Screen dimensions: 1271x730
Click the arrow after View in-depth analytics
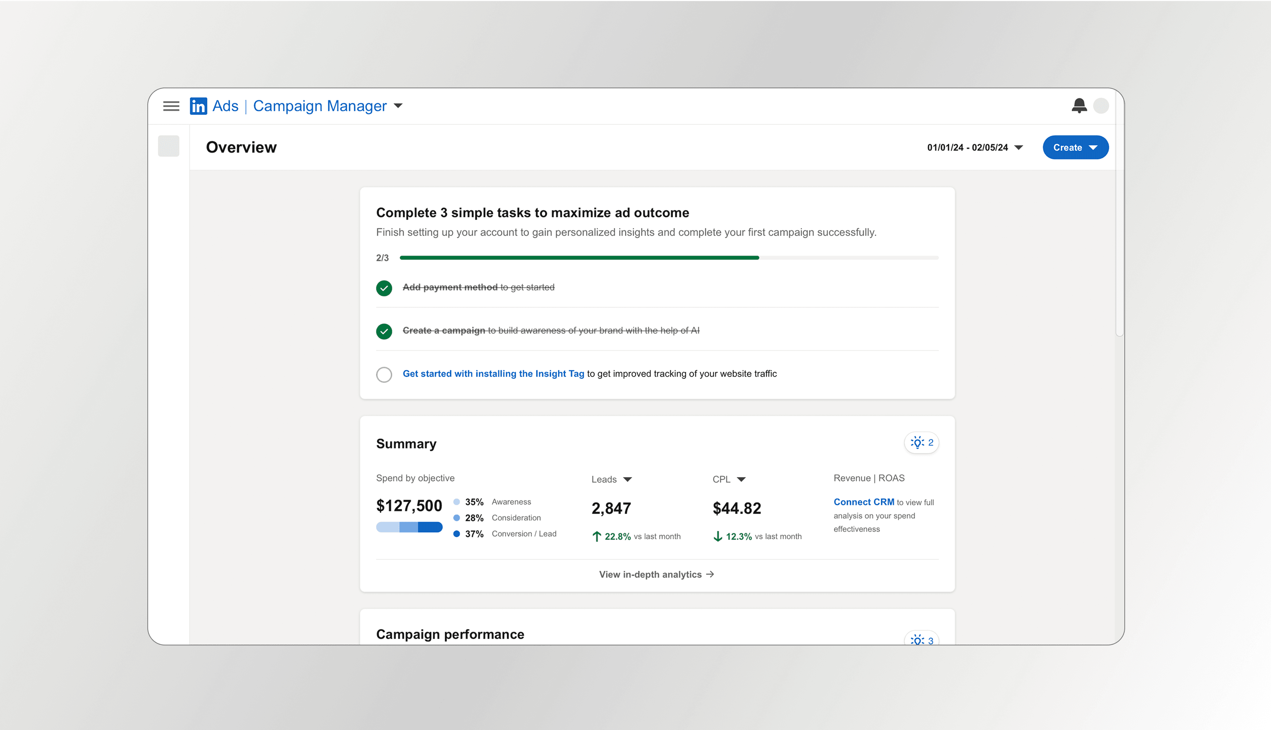click(x=710, y=574)
